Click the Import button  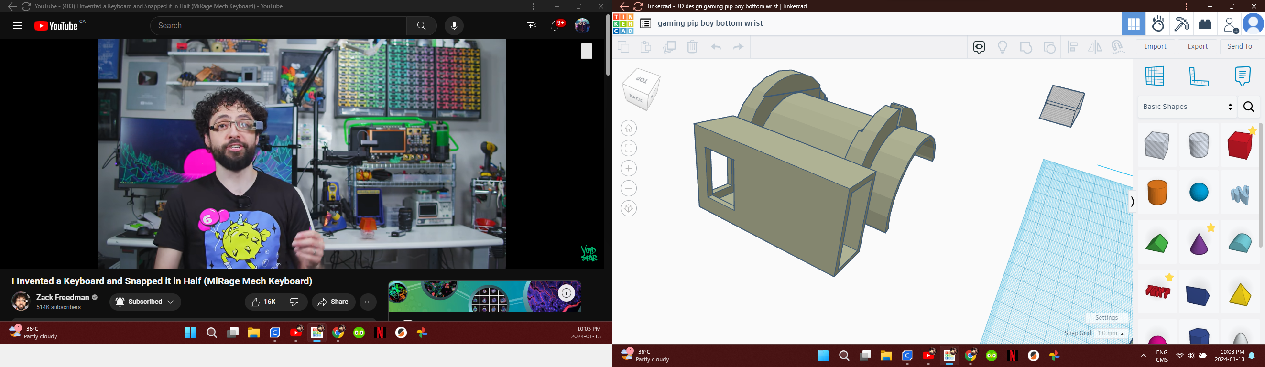[x=1156, y=47]
